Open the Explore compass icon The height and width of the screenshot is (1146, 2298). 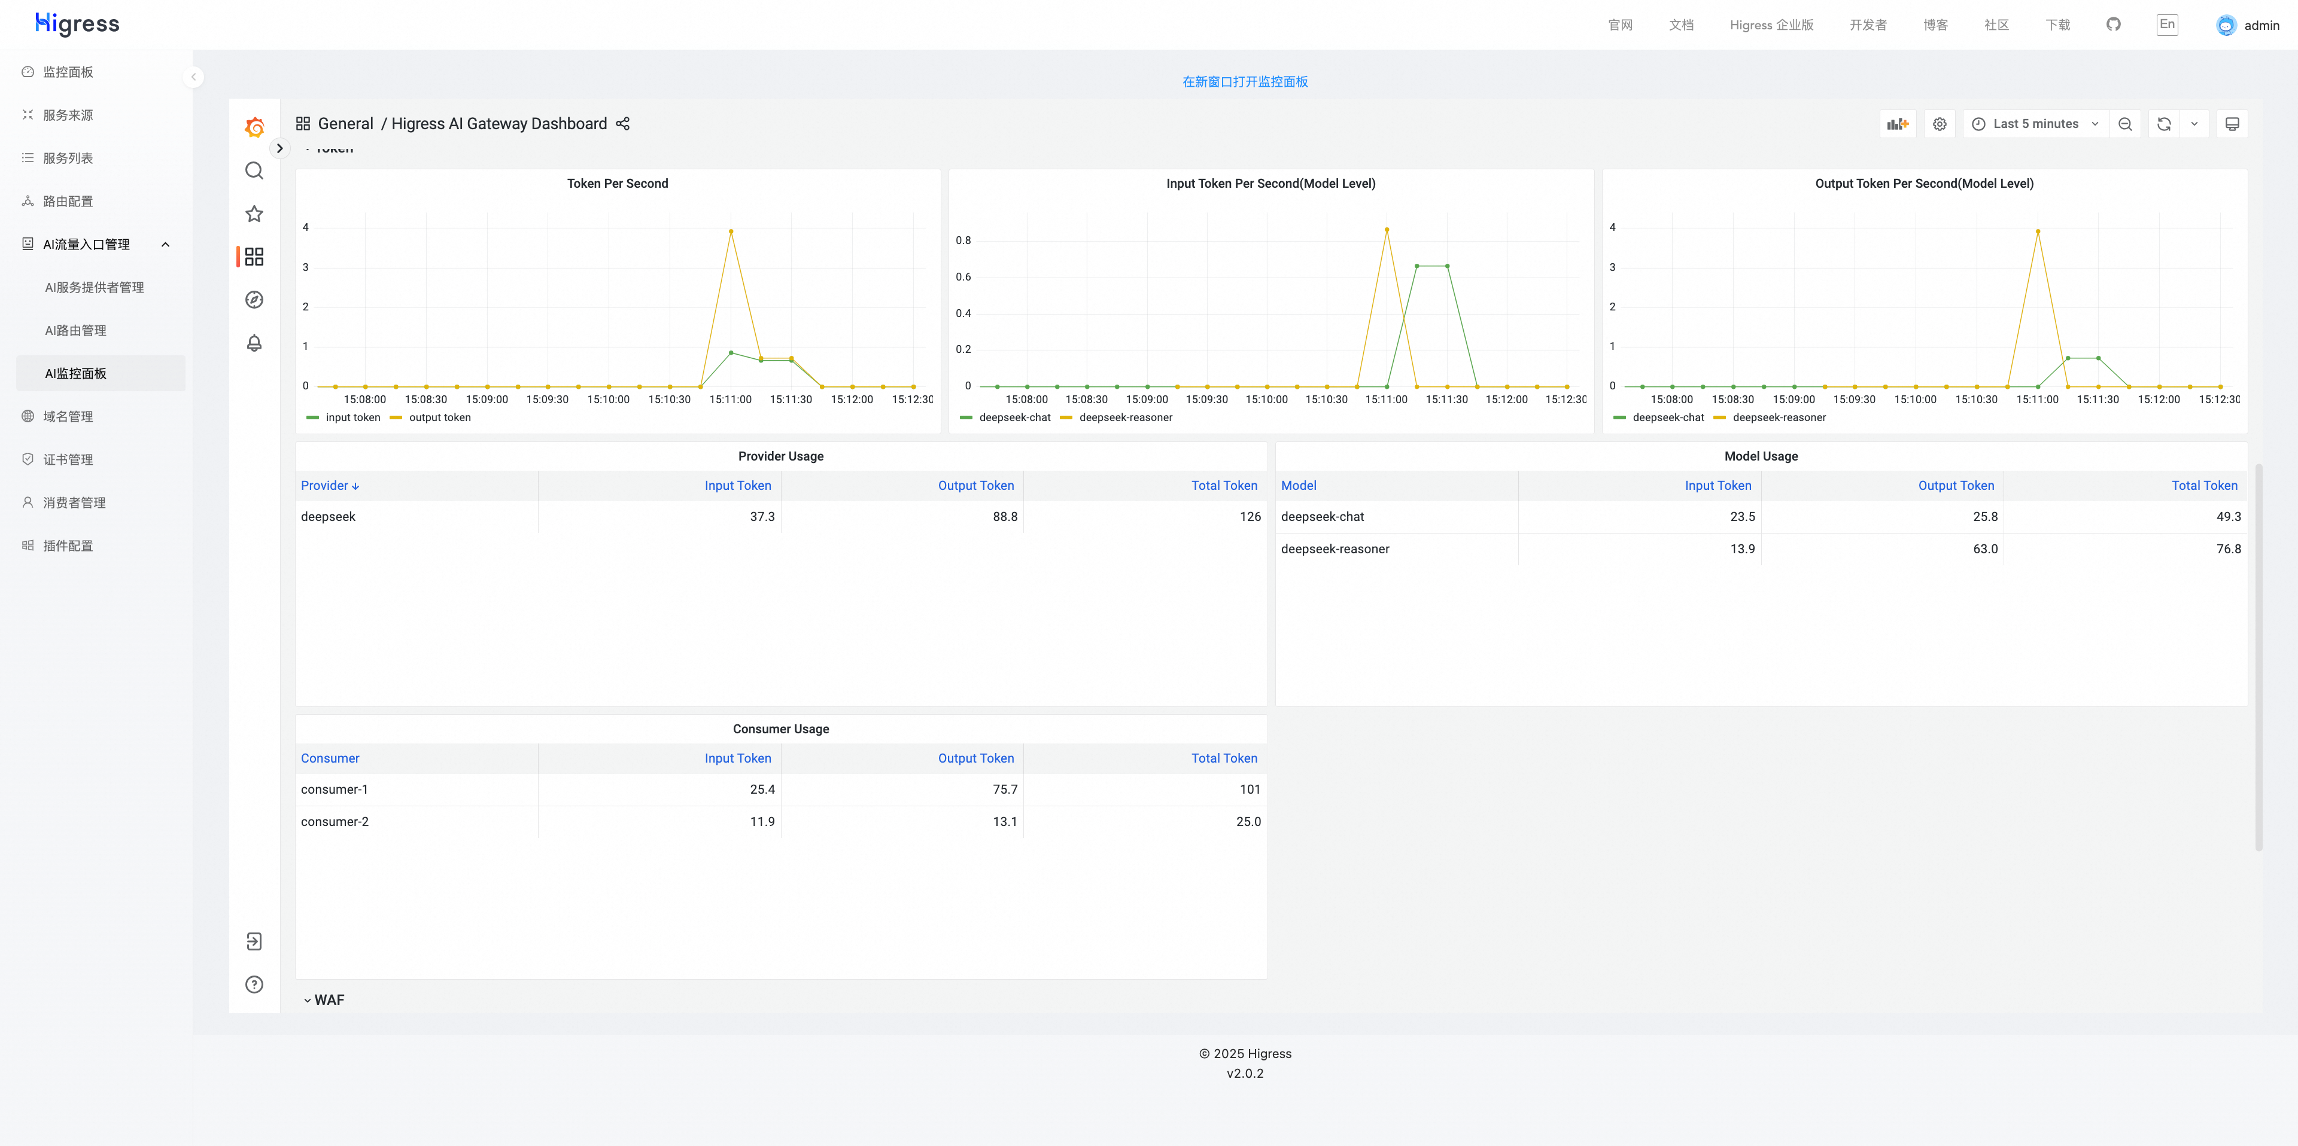(254, 300)
